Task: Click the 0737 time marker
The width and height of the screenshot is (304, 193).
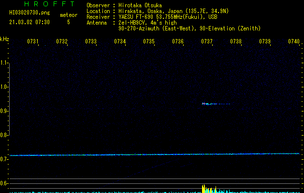Action: 207,41
